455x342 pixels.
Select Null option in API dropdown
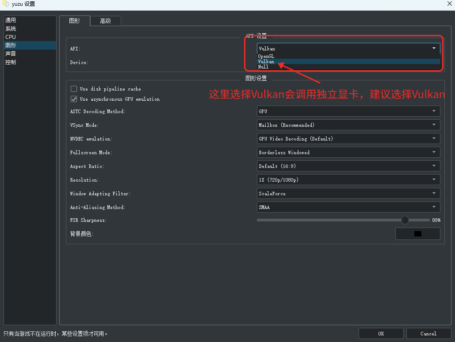pos(263,67)
